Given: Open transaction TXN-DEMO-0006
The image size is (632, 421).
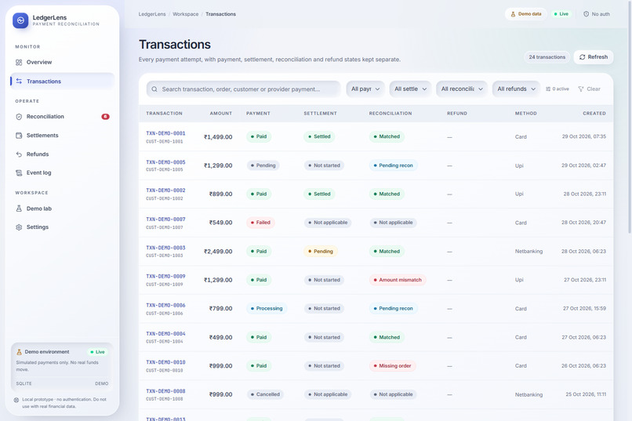Looking at the screenshot, I should [x=165, y=306].
